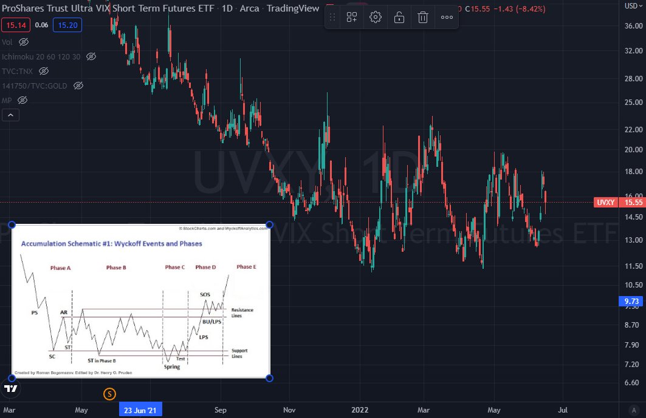The width and height of the screenshot is (646, 418).
Task: Toggle TVC:TNX visibility eye
Action: pyautogui.click(x=44, y=71)
